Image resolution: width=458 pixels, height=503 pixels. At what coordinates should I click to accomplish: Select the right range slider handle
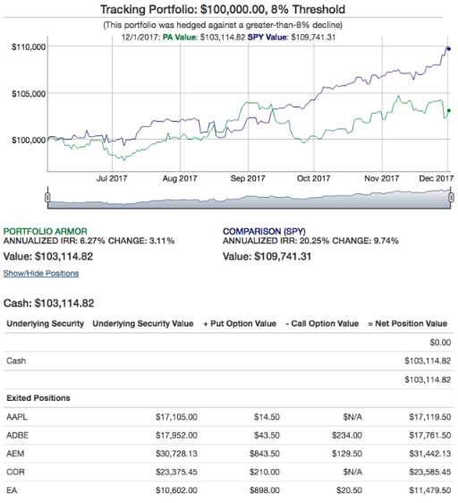[x=451, y=197]
